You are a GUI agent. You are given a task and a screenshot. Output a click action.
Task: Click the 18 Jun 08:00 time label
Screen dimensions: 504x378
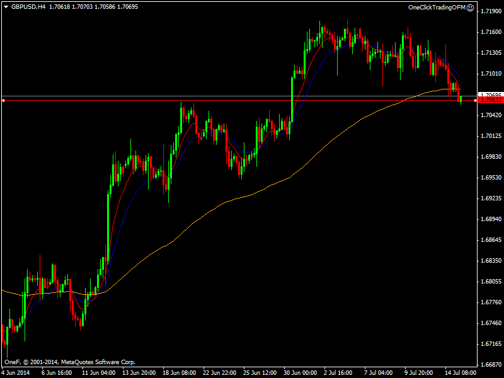(180, 372)
